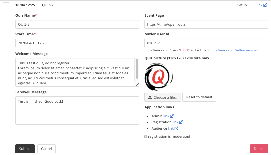Delete the quiz

pyautogui.click(x=259, y=149)
